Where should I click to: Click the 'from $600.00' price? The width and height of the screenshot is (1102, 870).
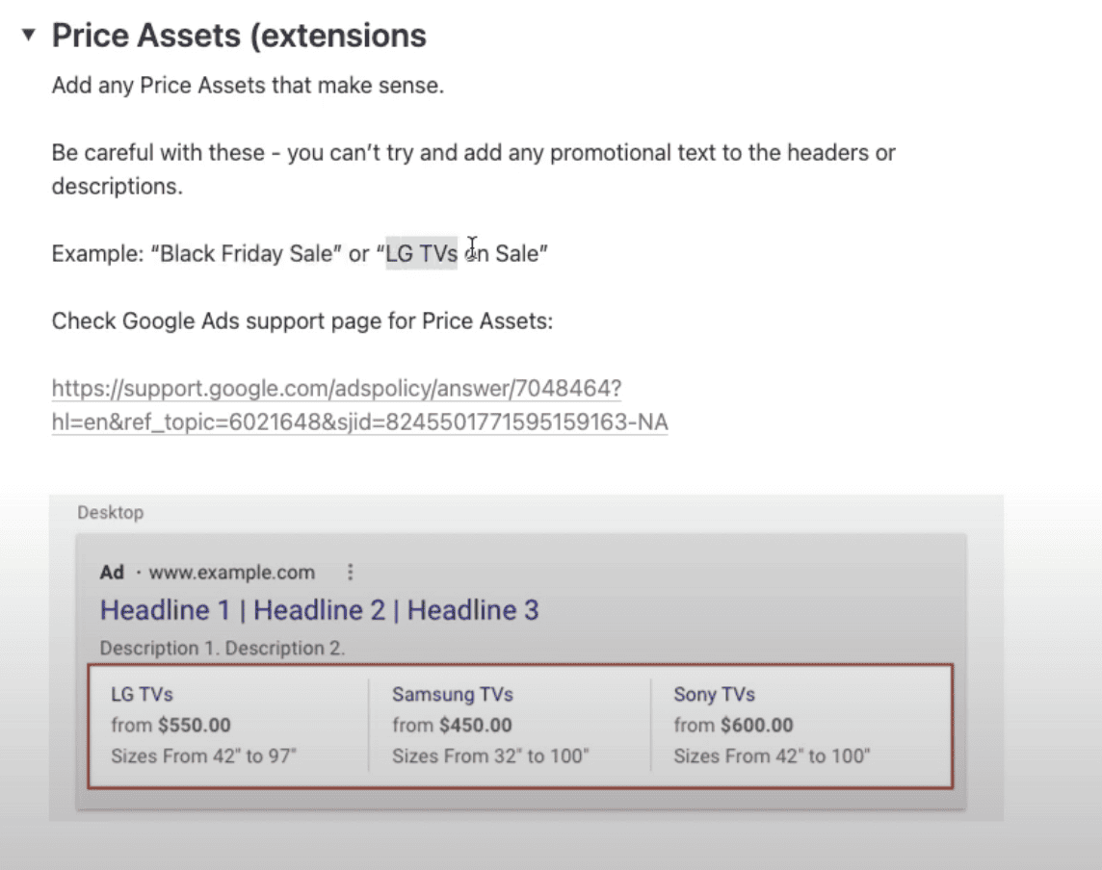click(x=733, y=725)
